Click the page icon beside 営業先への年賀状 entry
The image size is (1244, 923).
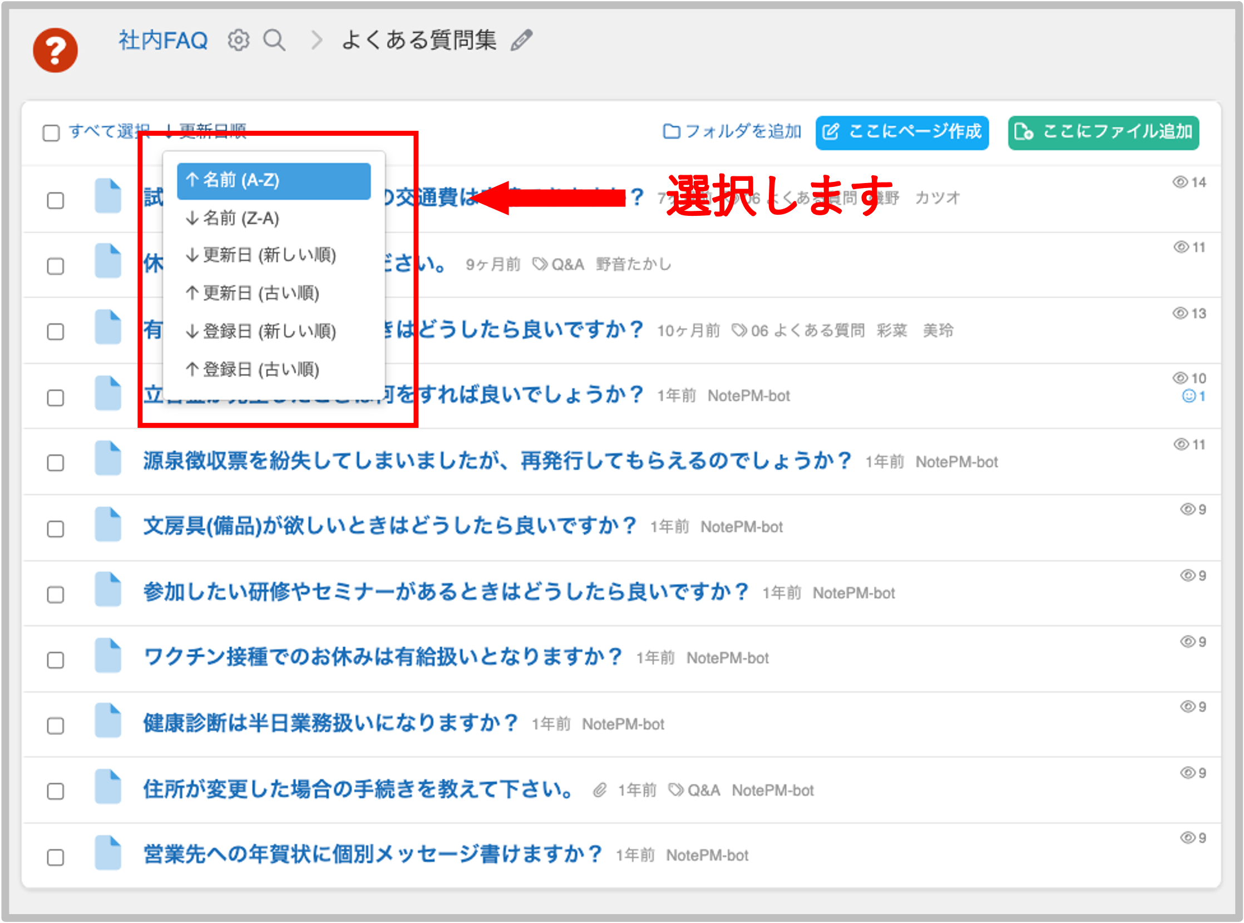coord(108,853)
